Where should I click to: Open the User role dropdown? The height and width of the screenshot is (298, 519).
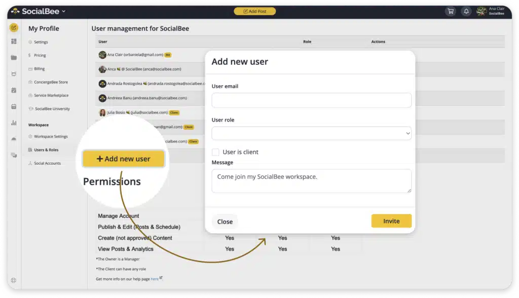click(x=312, y=133)
